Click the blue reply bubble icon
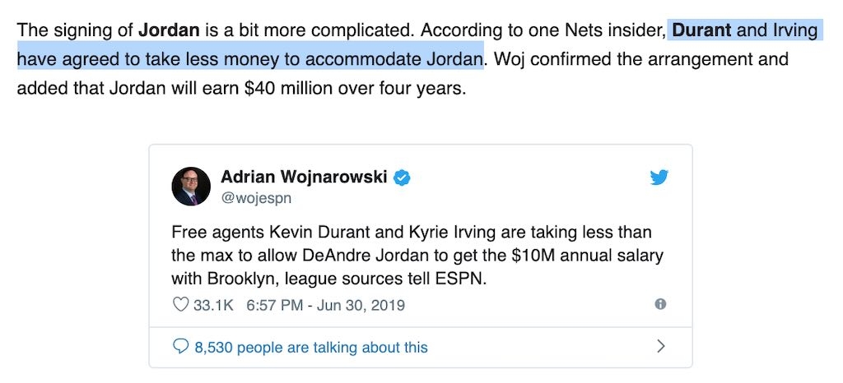The image size is (843, 383). [x=180, y=347]
